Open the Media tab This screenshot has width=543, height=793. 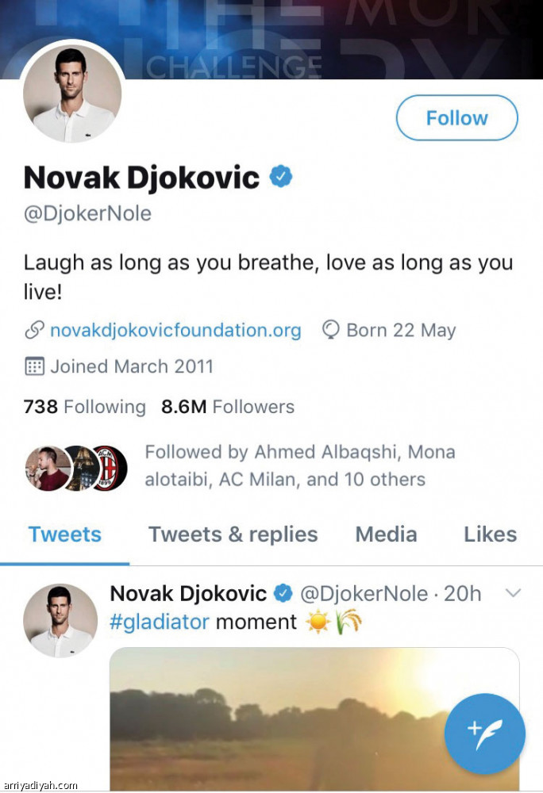click(x=386, y=534)
